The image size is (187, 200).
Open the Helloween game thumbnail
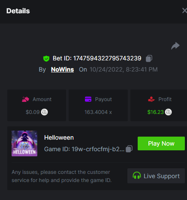click(x=24, y=143)
